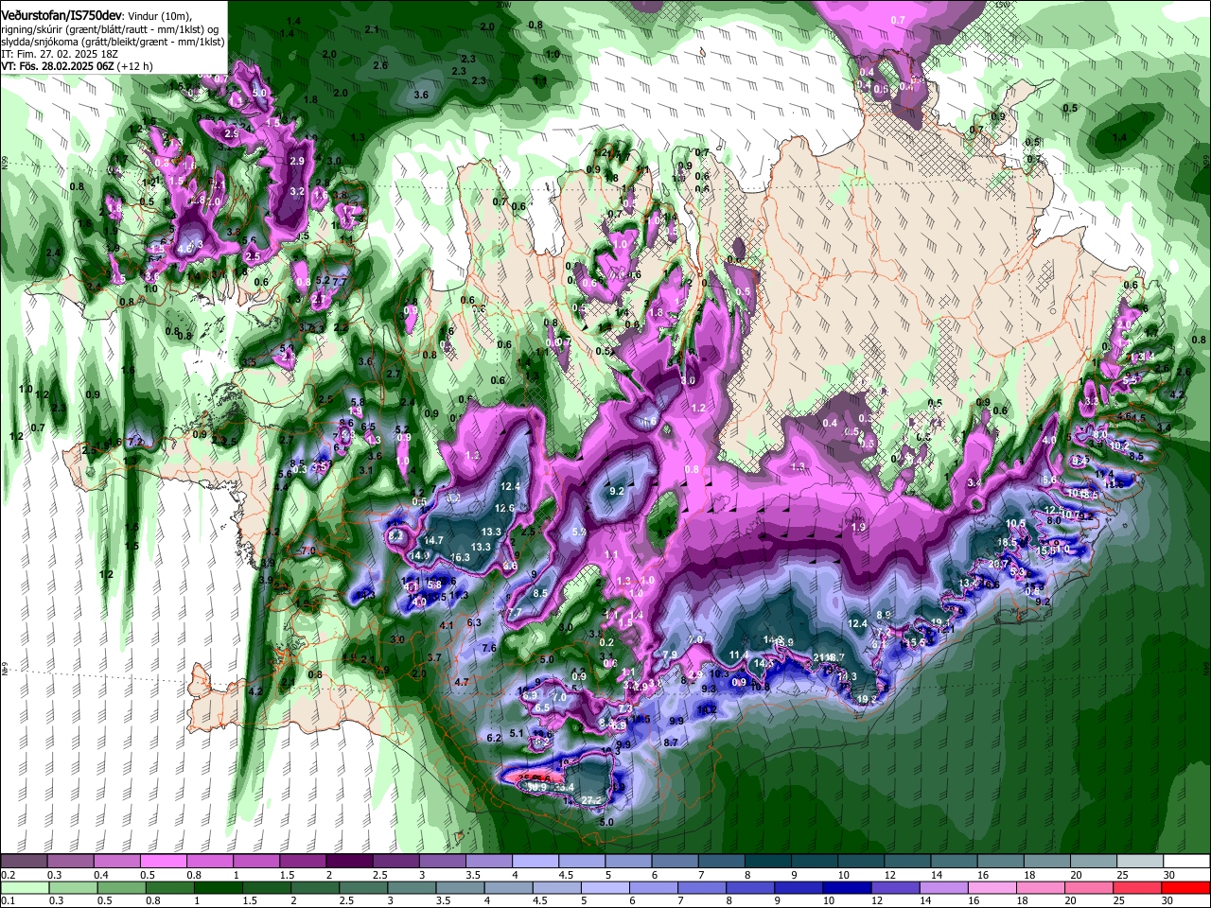The width and height of the screenshot is (1211, 908).
Task: Click the 'VT: Fös. 28.02.2025 06Z' valid time
Action: tap(56, 66)
